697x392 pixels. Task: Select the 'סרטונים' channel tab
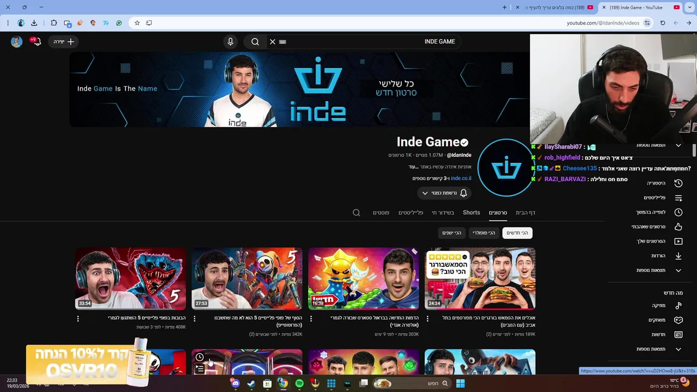(x=498, y=213)
